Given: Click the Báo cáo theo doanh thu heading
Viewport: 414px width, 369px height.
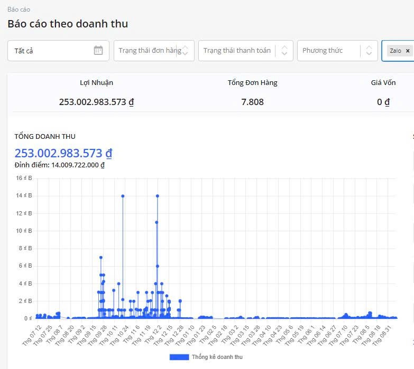Looking at the screenshot, I should pyautogui.click(x=68, y=24).
